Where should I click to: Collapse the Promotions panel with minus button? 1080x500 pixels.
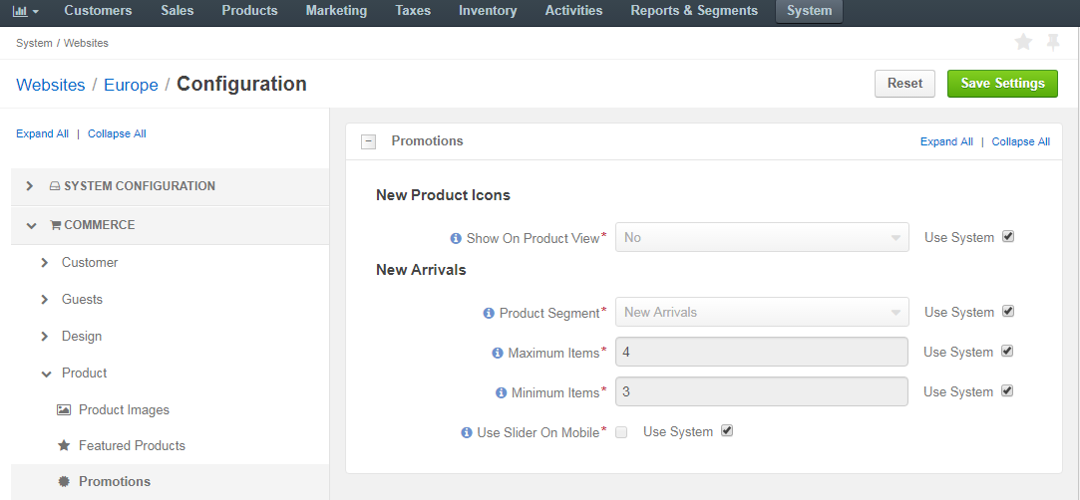(369, 141)
